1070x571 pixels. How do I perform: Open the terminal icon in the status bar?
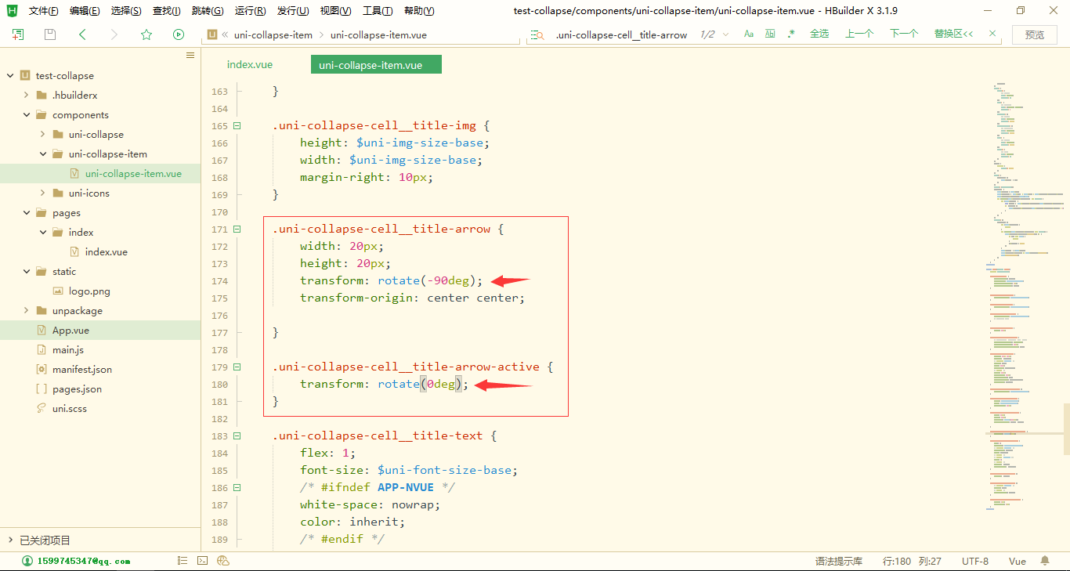(x=203, y=560)
